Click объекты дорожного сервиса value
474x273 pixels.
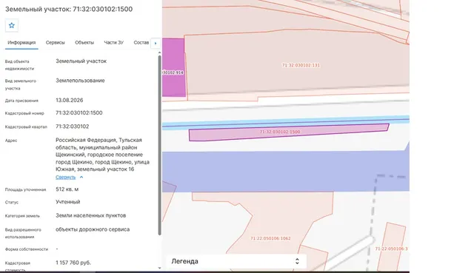point(93,229)
